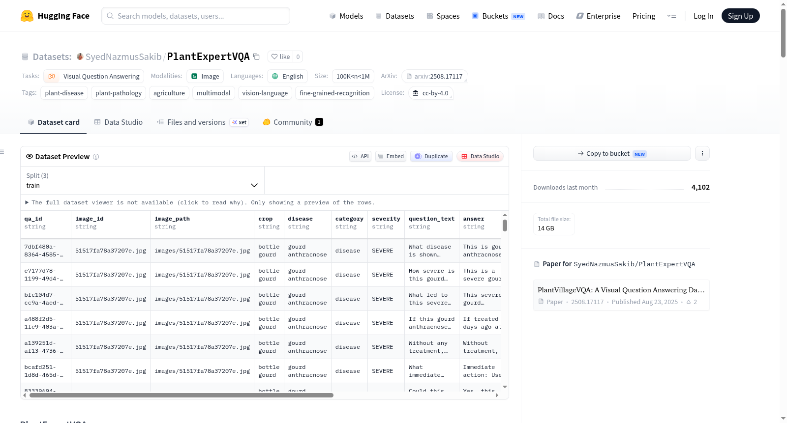Click the like count number 0
The width and height of the screenshot is (787, 423).
[x=298, y=56]
